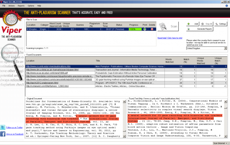Click the Scan magnifier button

(168, 26)
